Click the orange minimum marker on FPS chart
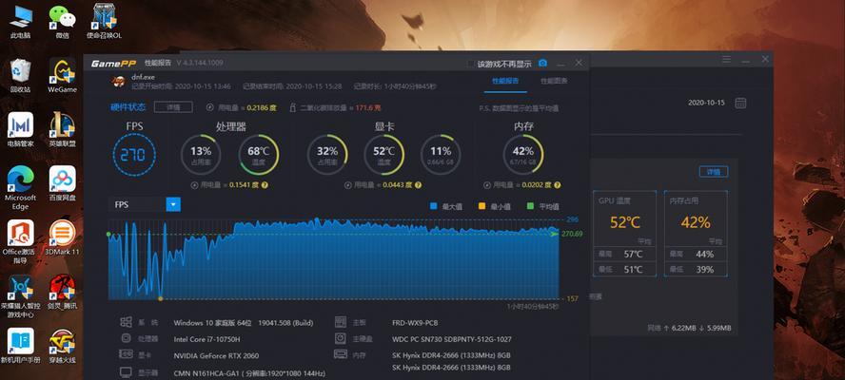 click(160, 298)
